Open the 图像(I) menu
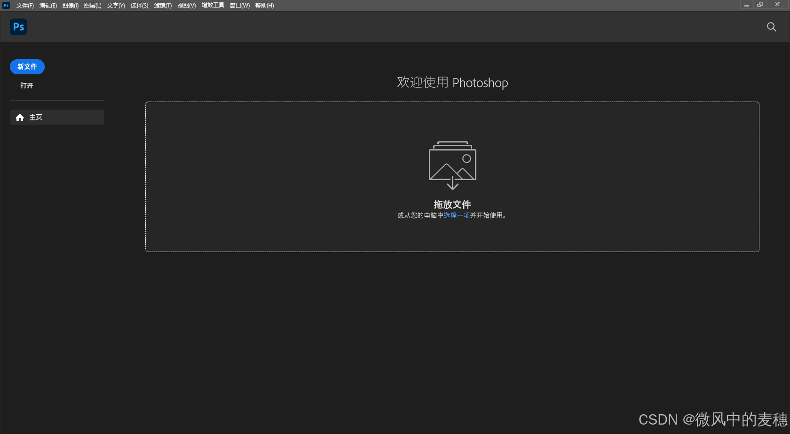This screenshot has width=790, height=434. tap(71, 6)
